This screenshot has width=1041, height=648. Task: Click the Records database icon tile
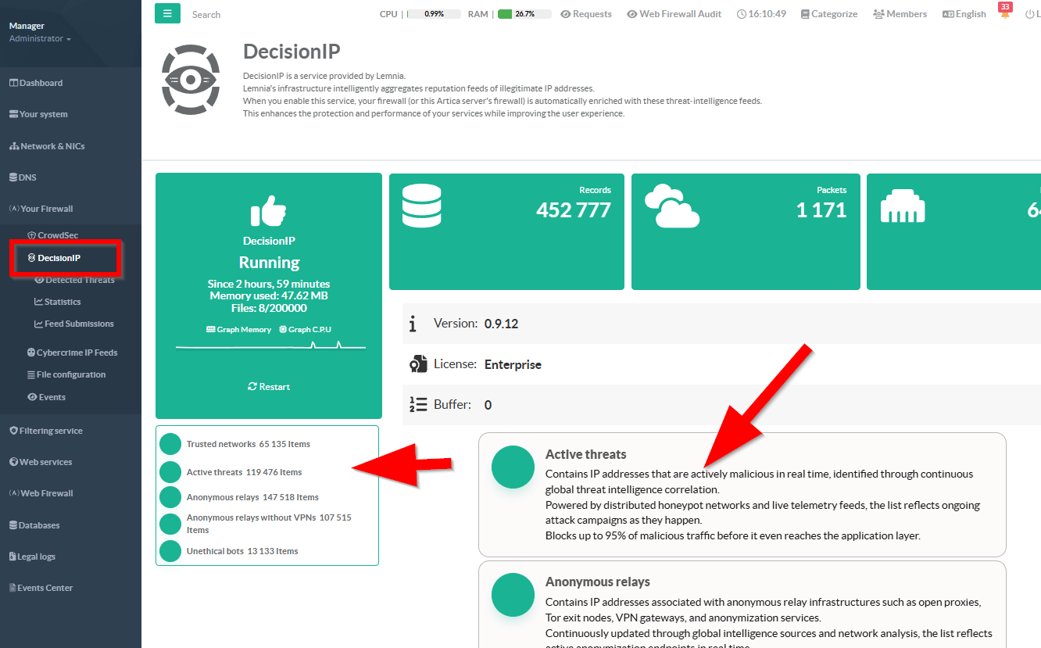click(420, 205)
